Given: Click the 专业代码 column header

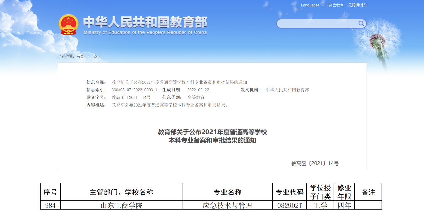Looking at the screenshot, I should pyautogui.click(x=290, y=192).
